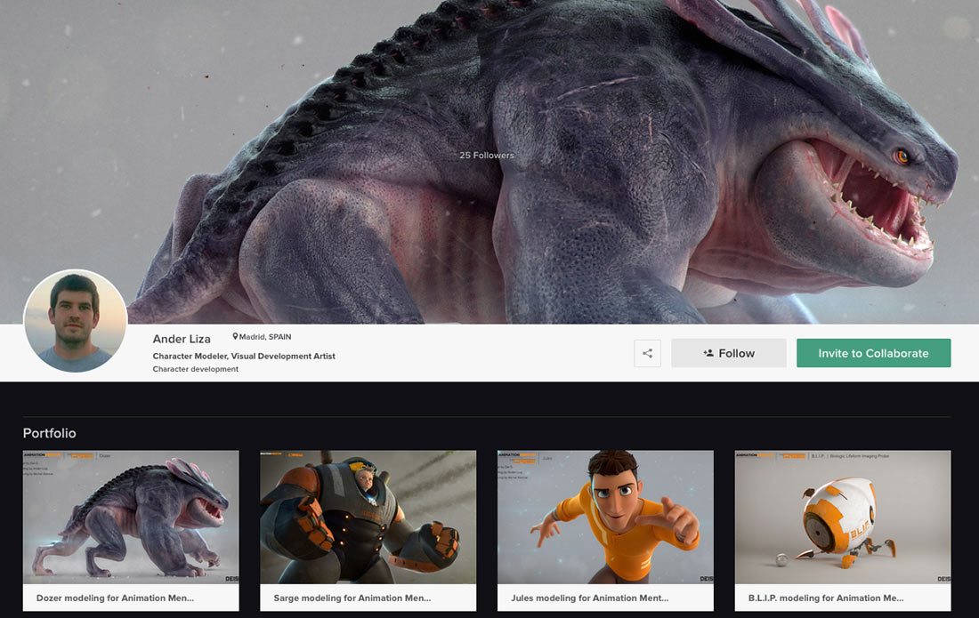Screen dimensions: 979x618
Task: Open the Dozer creature portfolio thumbnail
Action: (x=131, y=517)
